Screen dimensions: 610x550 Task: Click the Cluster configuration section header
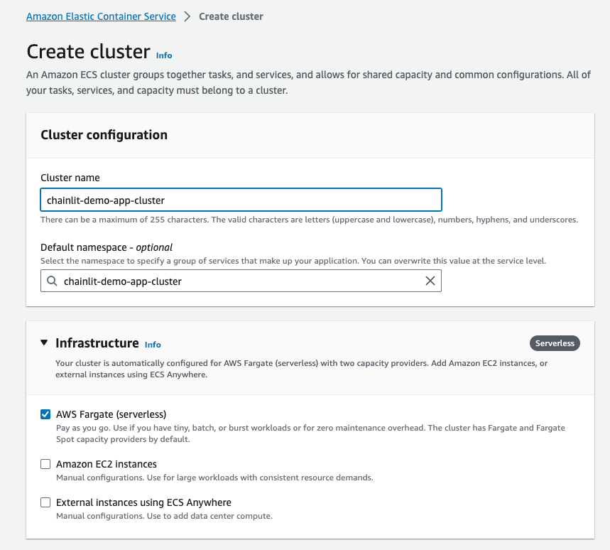tap(104, 134)
